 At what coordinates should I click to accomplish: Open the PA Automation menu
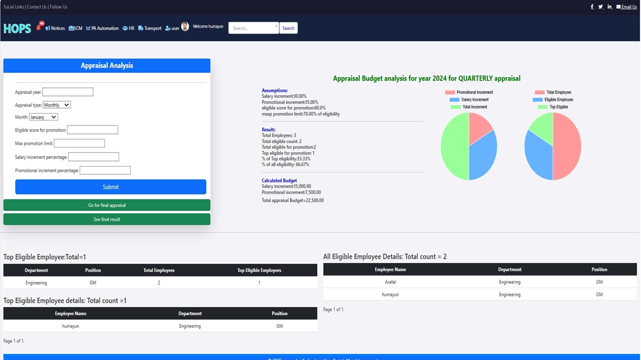click(102, 28)
